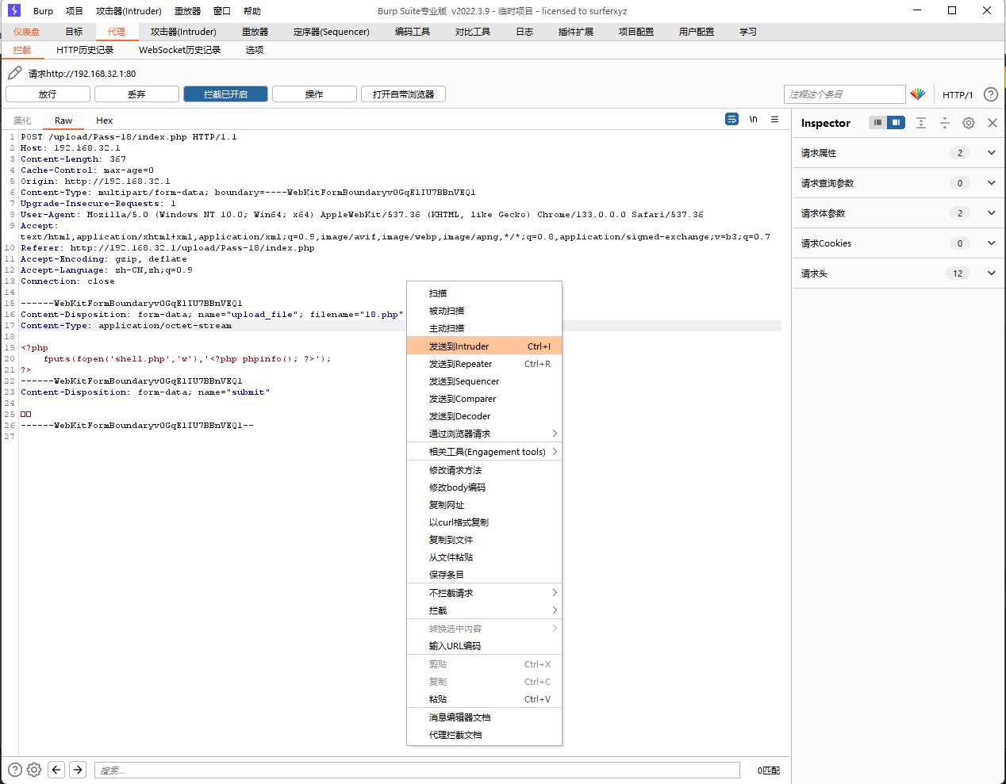Image resolution: width=1006 pixels, height=784 pixels.
Task: Click the Burp Suite logo icon
Action: point(14,10)
